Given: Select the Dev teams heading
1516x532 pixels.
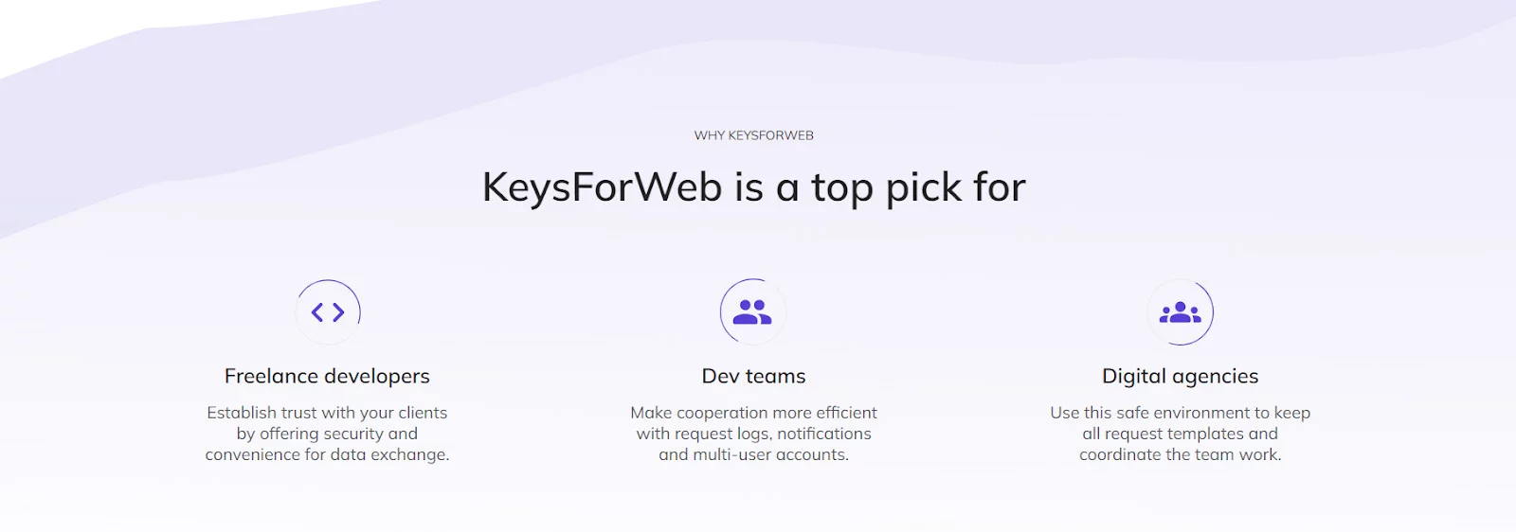Looking at the screenshot, I should pos(753,376).
